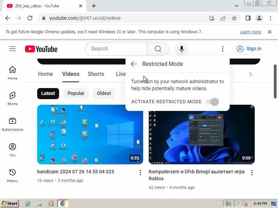
Task: Close the Zhil_bez_cekca tab
Action: coord(81,6)
